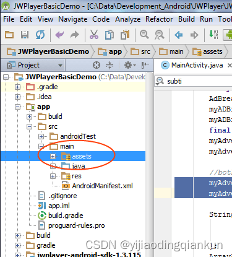Click the Cut scissors icon
This screenshot has height=257, width=232.
click(94, 35)
